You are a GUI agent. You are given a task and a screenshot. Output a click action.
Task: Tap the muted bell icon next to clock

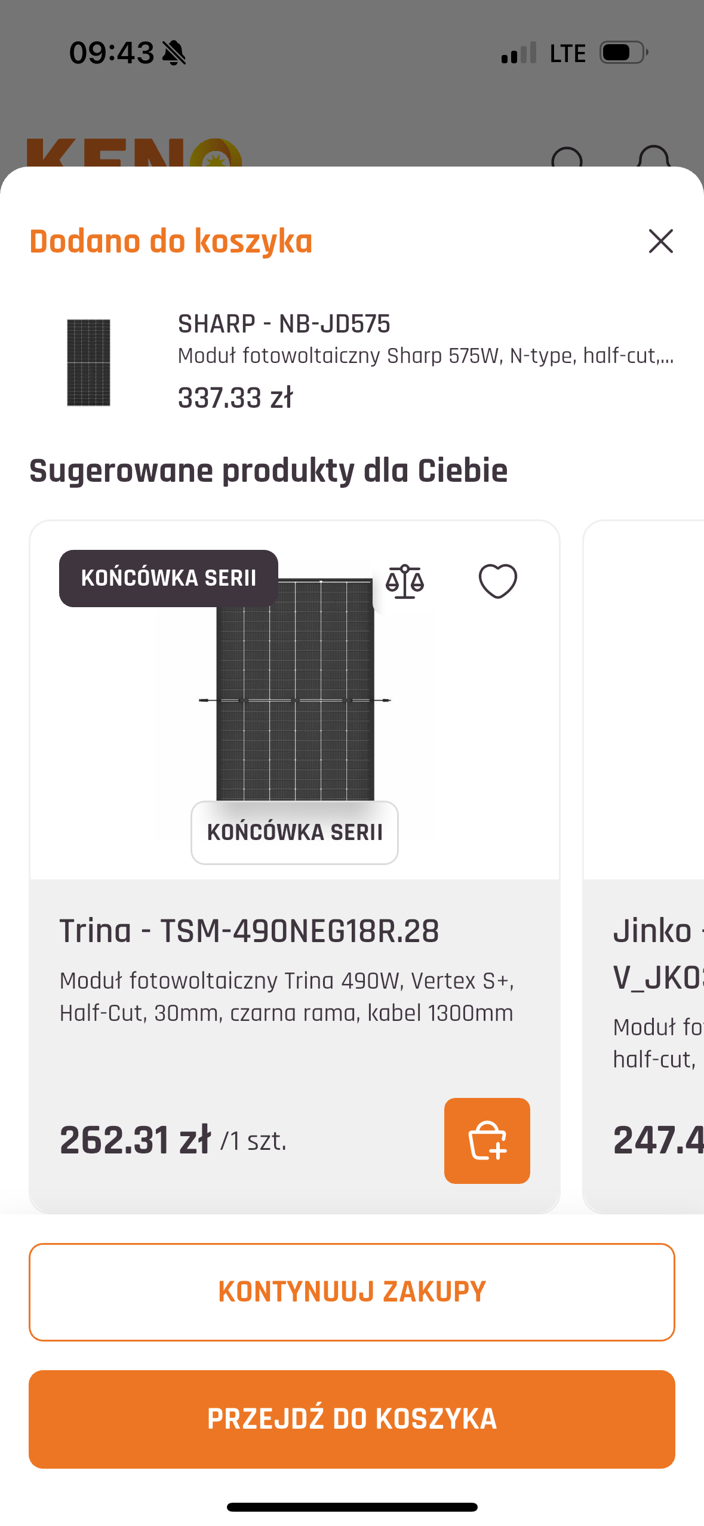tap(174, 53)
